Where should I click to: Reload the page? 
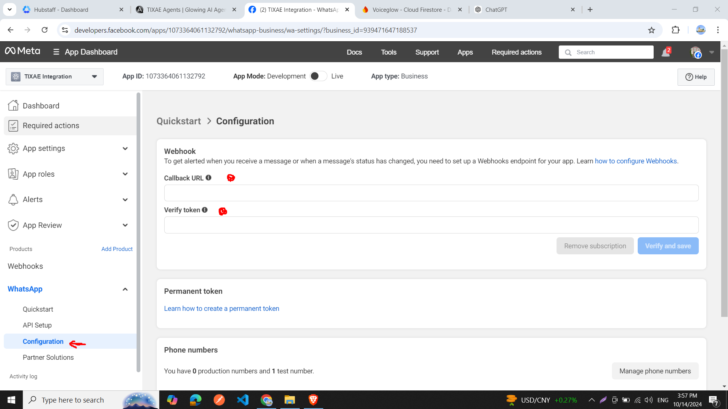45,30
